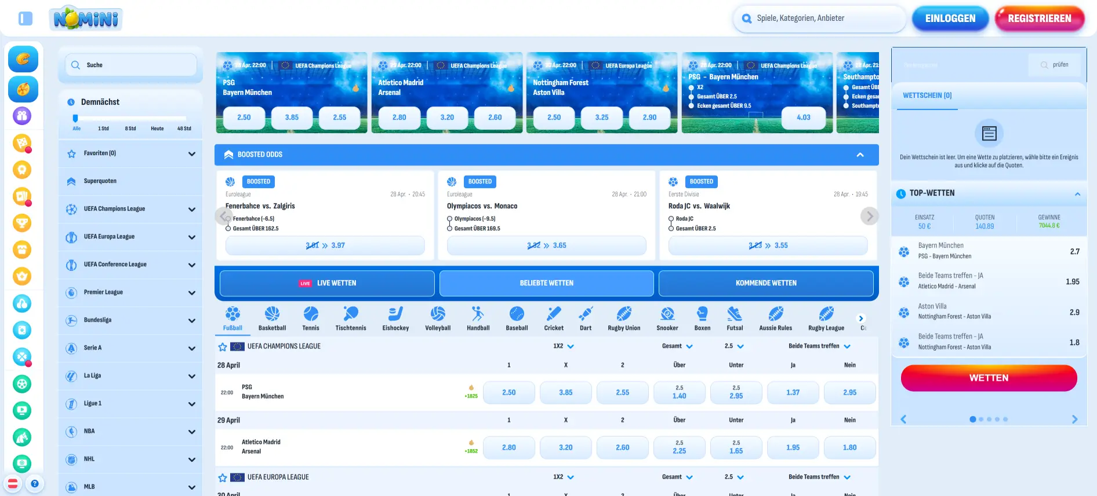Set Demnächst slider to Heute
1097x496 pixels.
tap(157, 128)
